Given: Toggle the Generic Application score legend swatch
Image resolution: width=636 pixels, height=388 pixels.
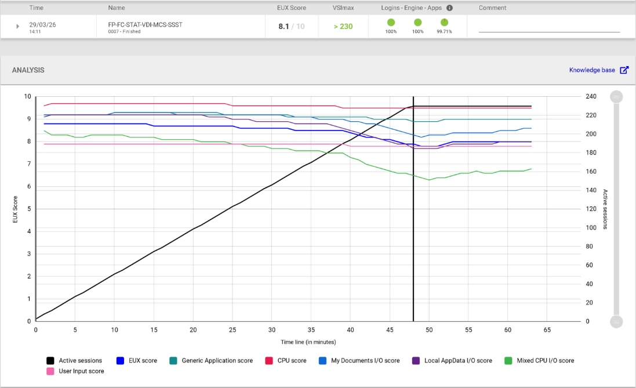Looking at the screenshot, I should tap(173, 360).
